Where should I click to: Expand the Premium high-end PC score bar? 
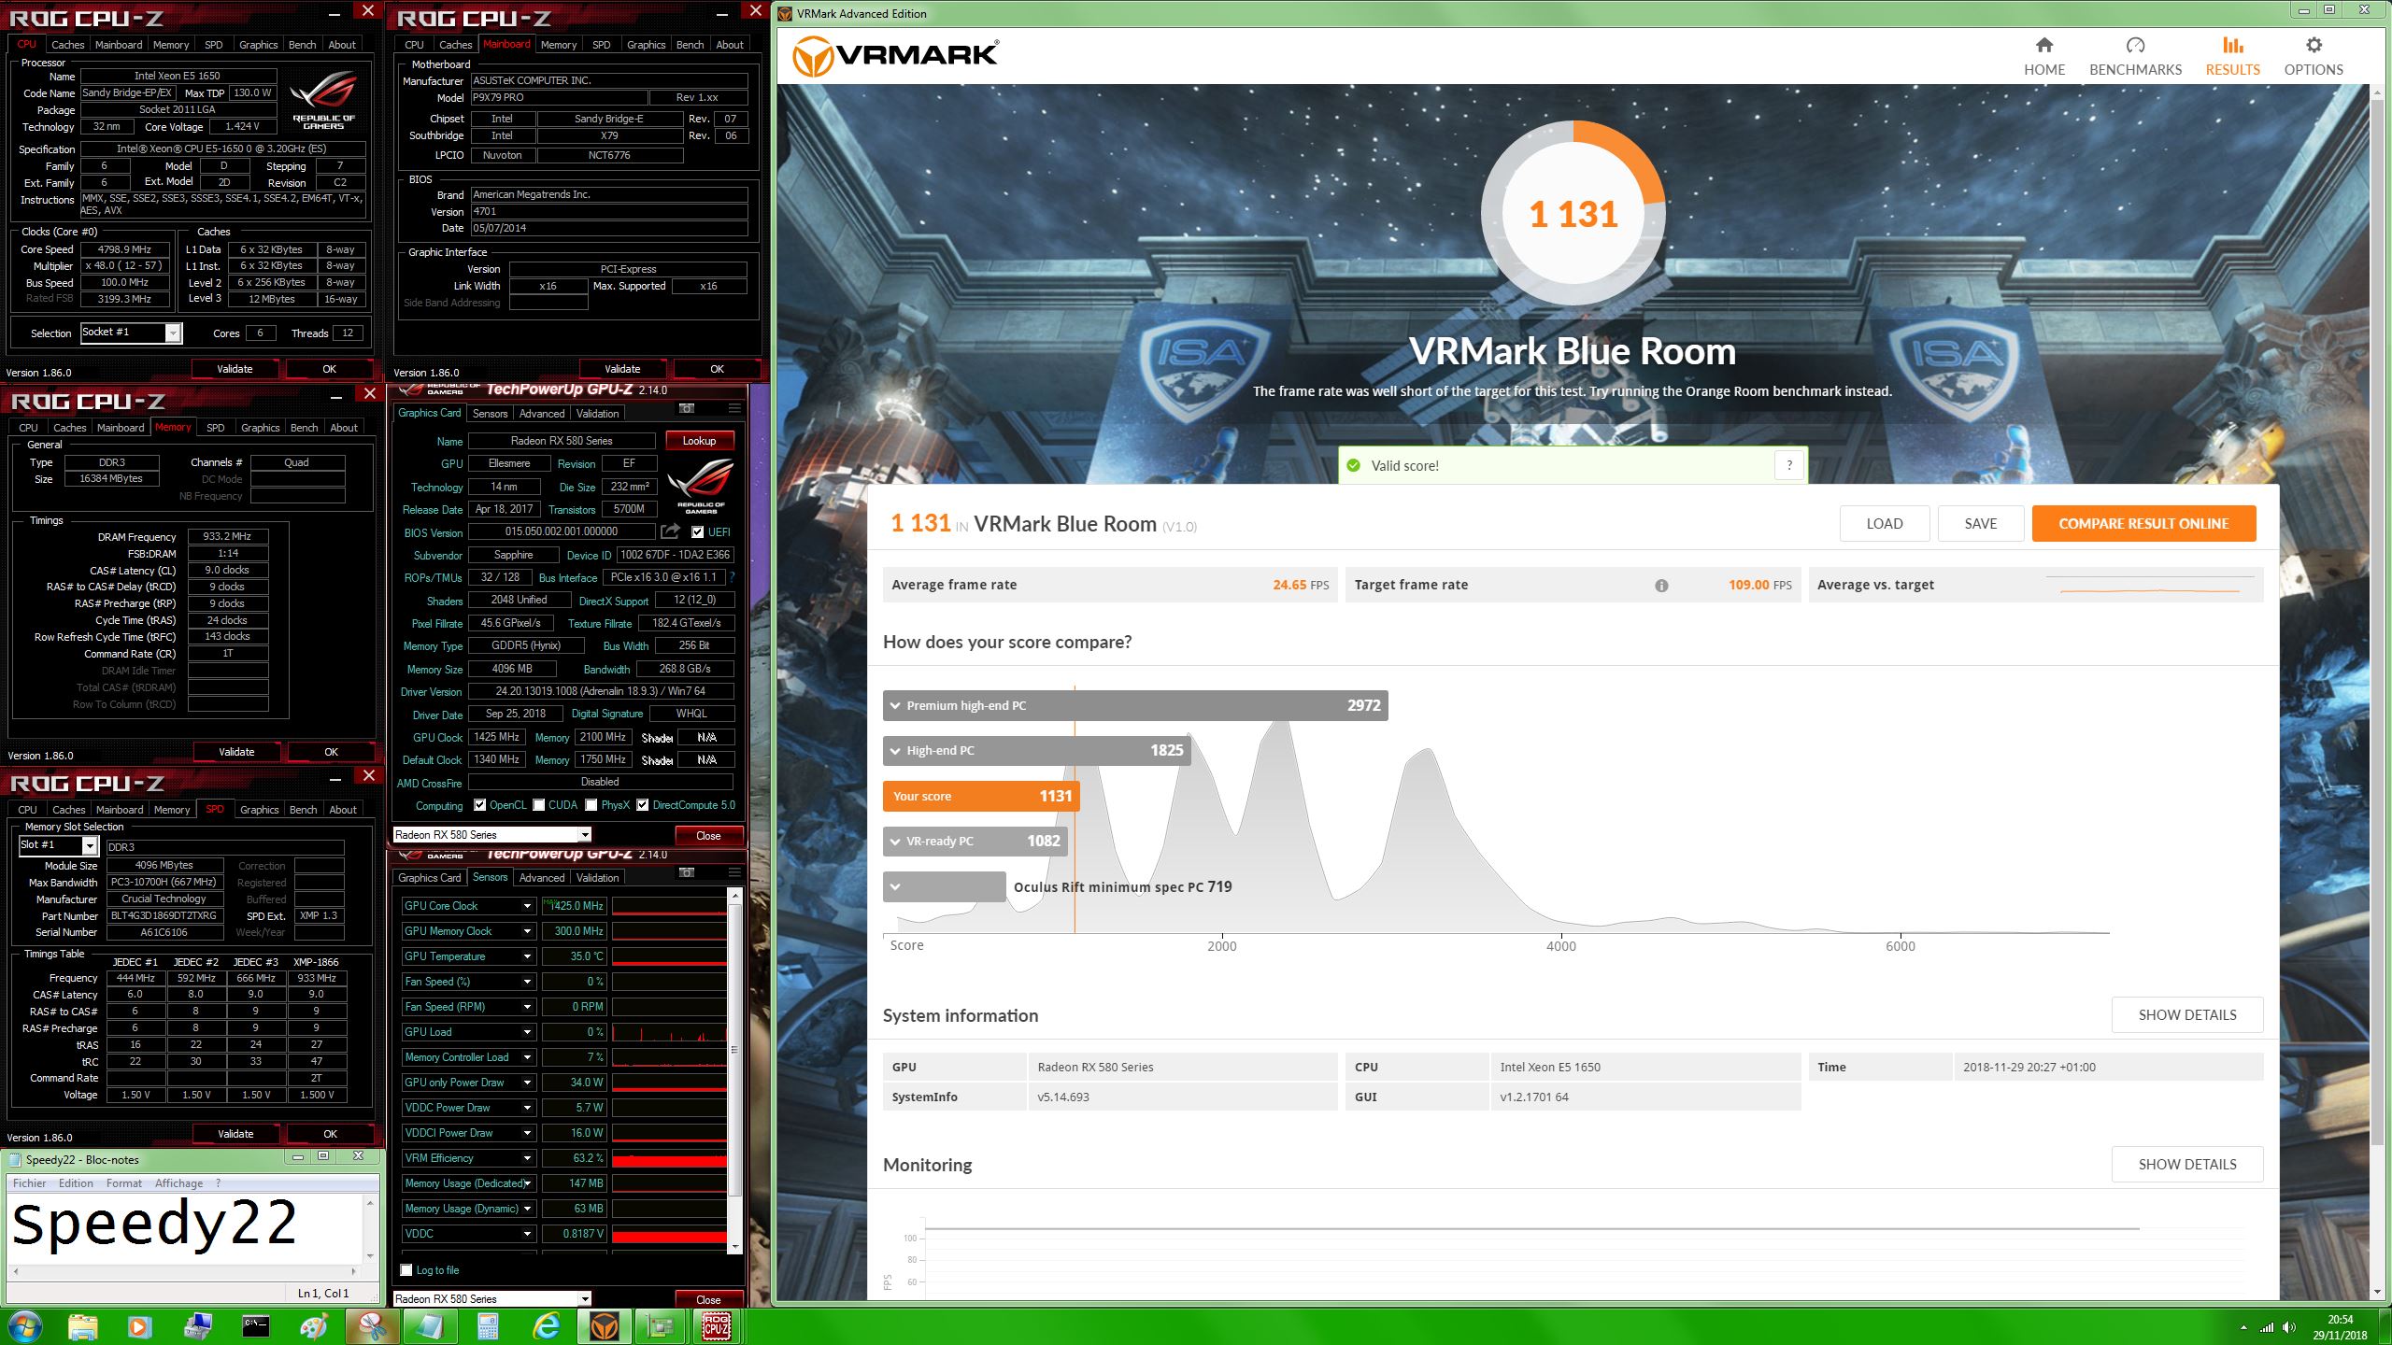point(1135,705)
